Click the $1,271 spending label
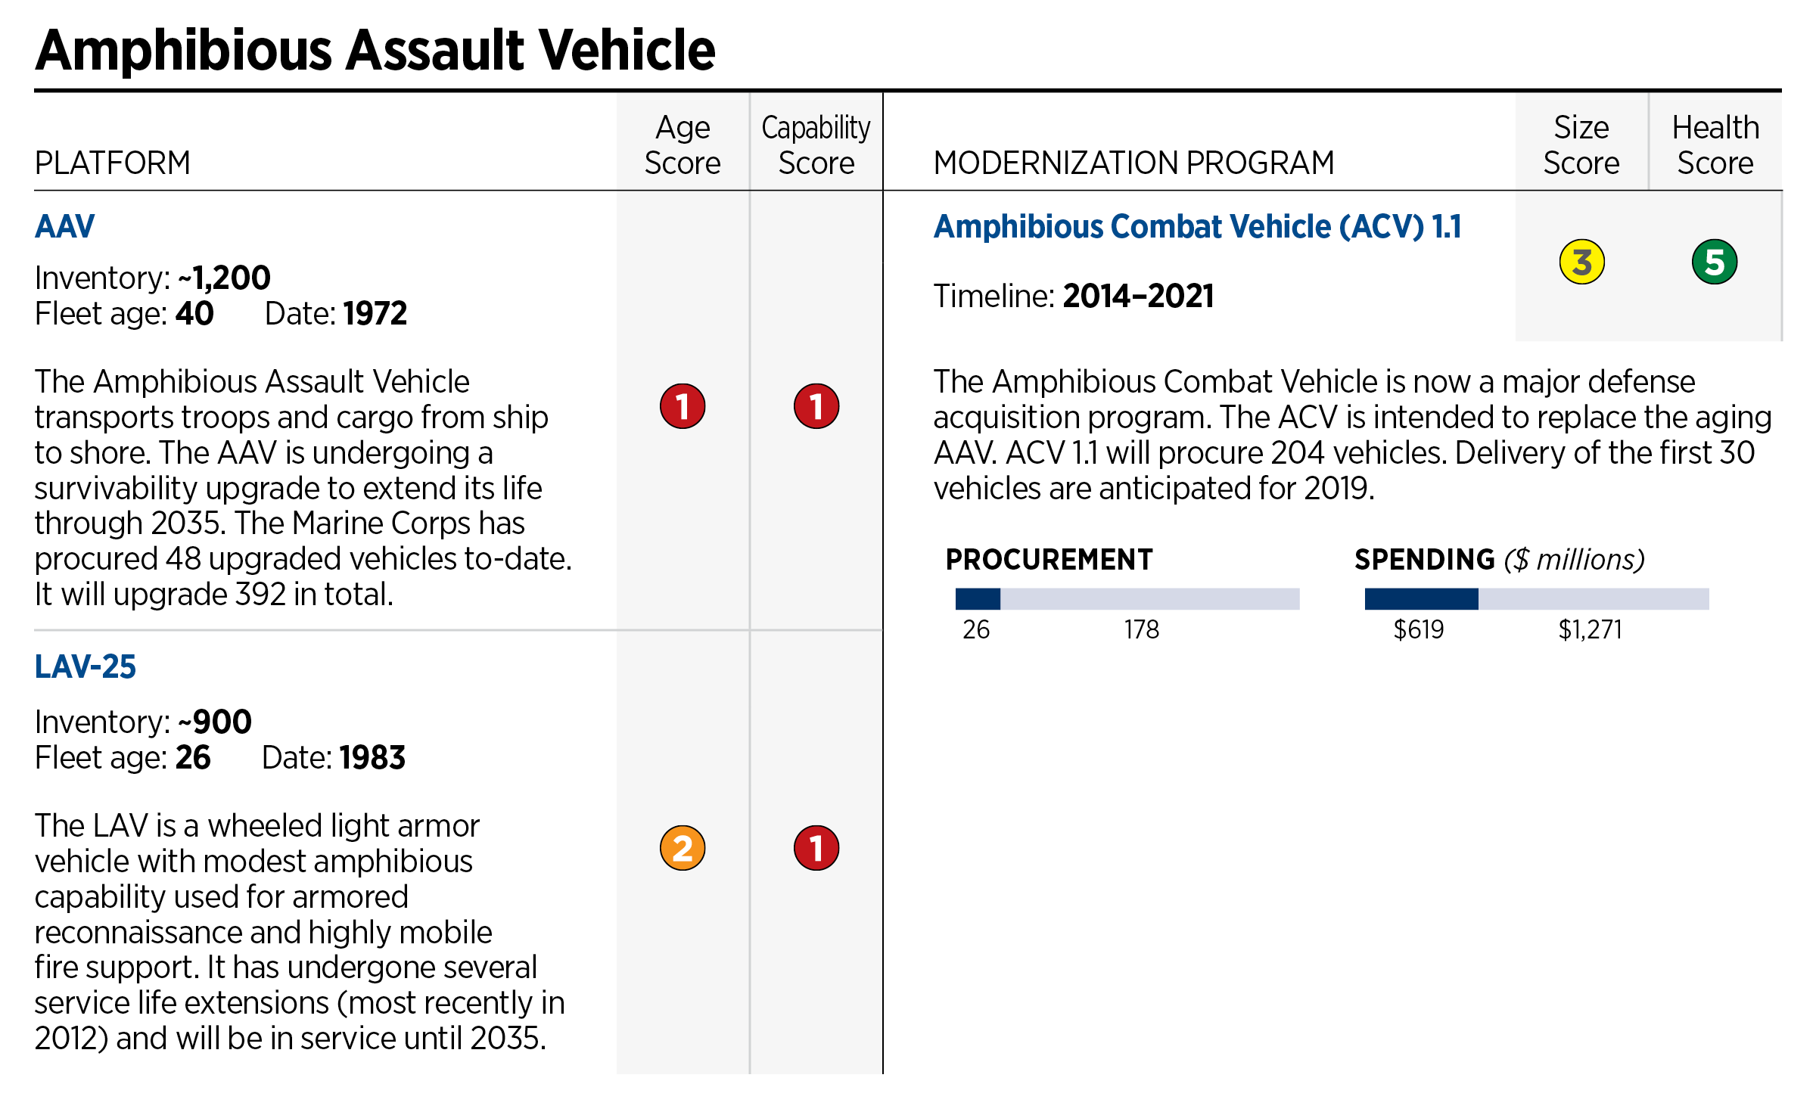The height and width of the screenshot is (1112, 1816). [x=1590, y=629]
